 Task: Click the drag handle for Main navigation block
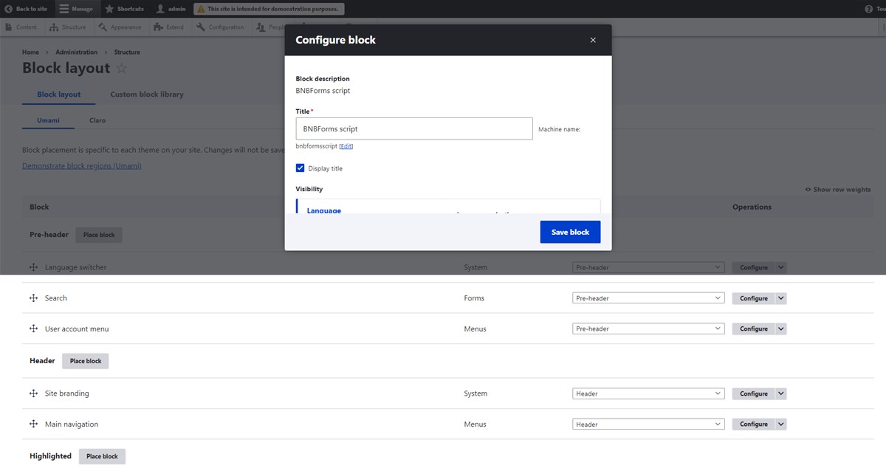point(33,424)
